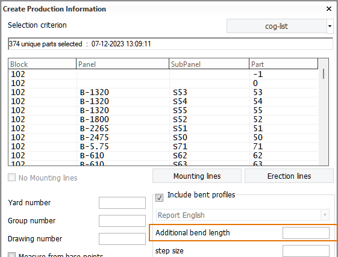Click the step size input field
Image resolution: width=338 pixels, height=257 pixels.
click(x=306, y=251)
